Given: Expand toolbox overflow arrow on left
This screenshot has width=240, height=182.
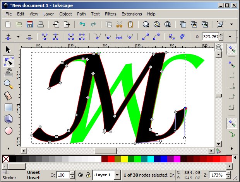Looking at the screenshot, I should click(9, 148).
